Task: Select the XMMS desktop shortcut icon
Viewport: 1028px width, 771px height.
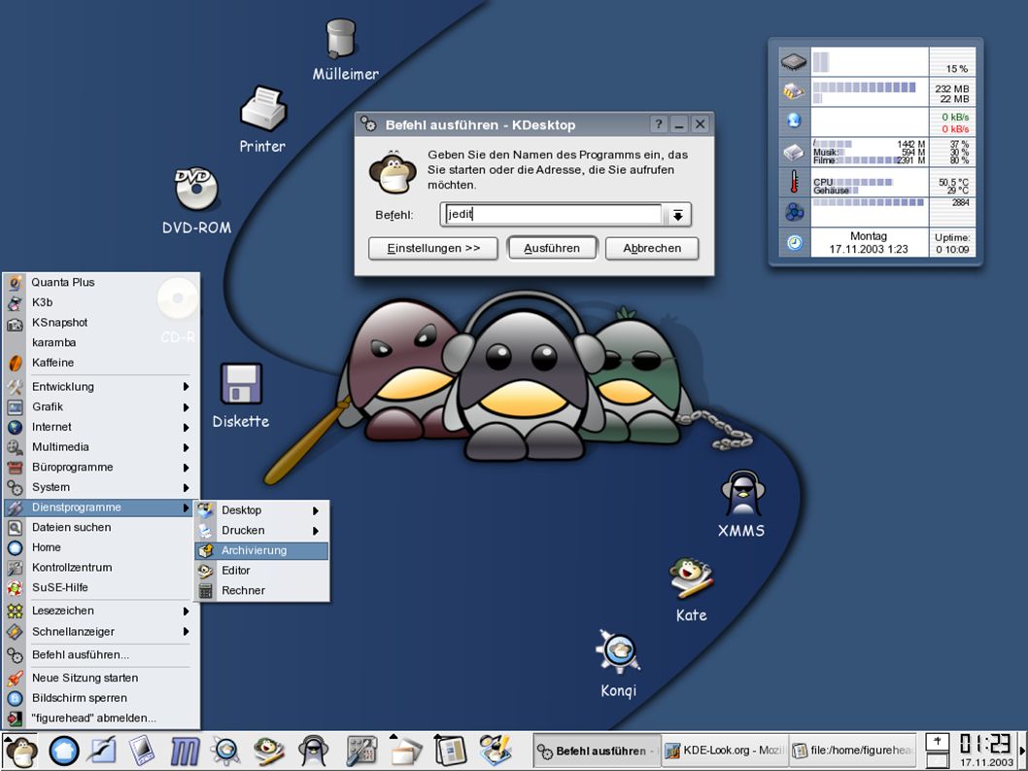Action: [742, 494]
